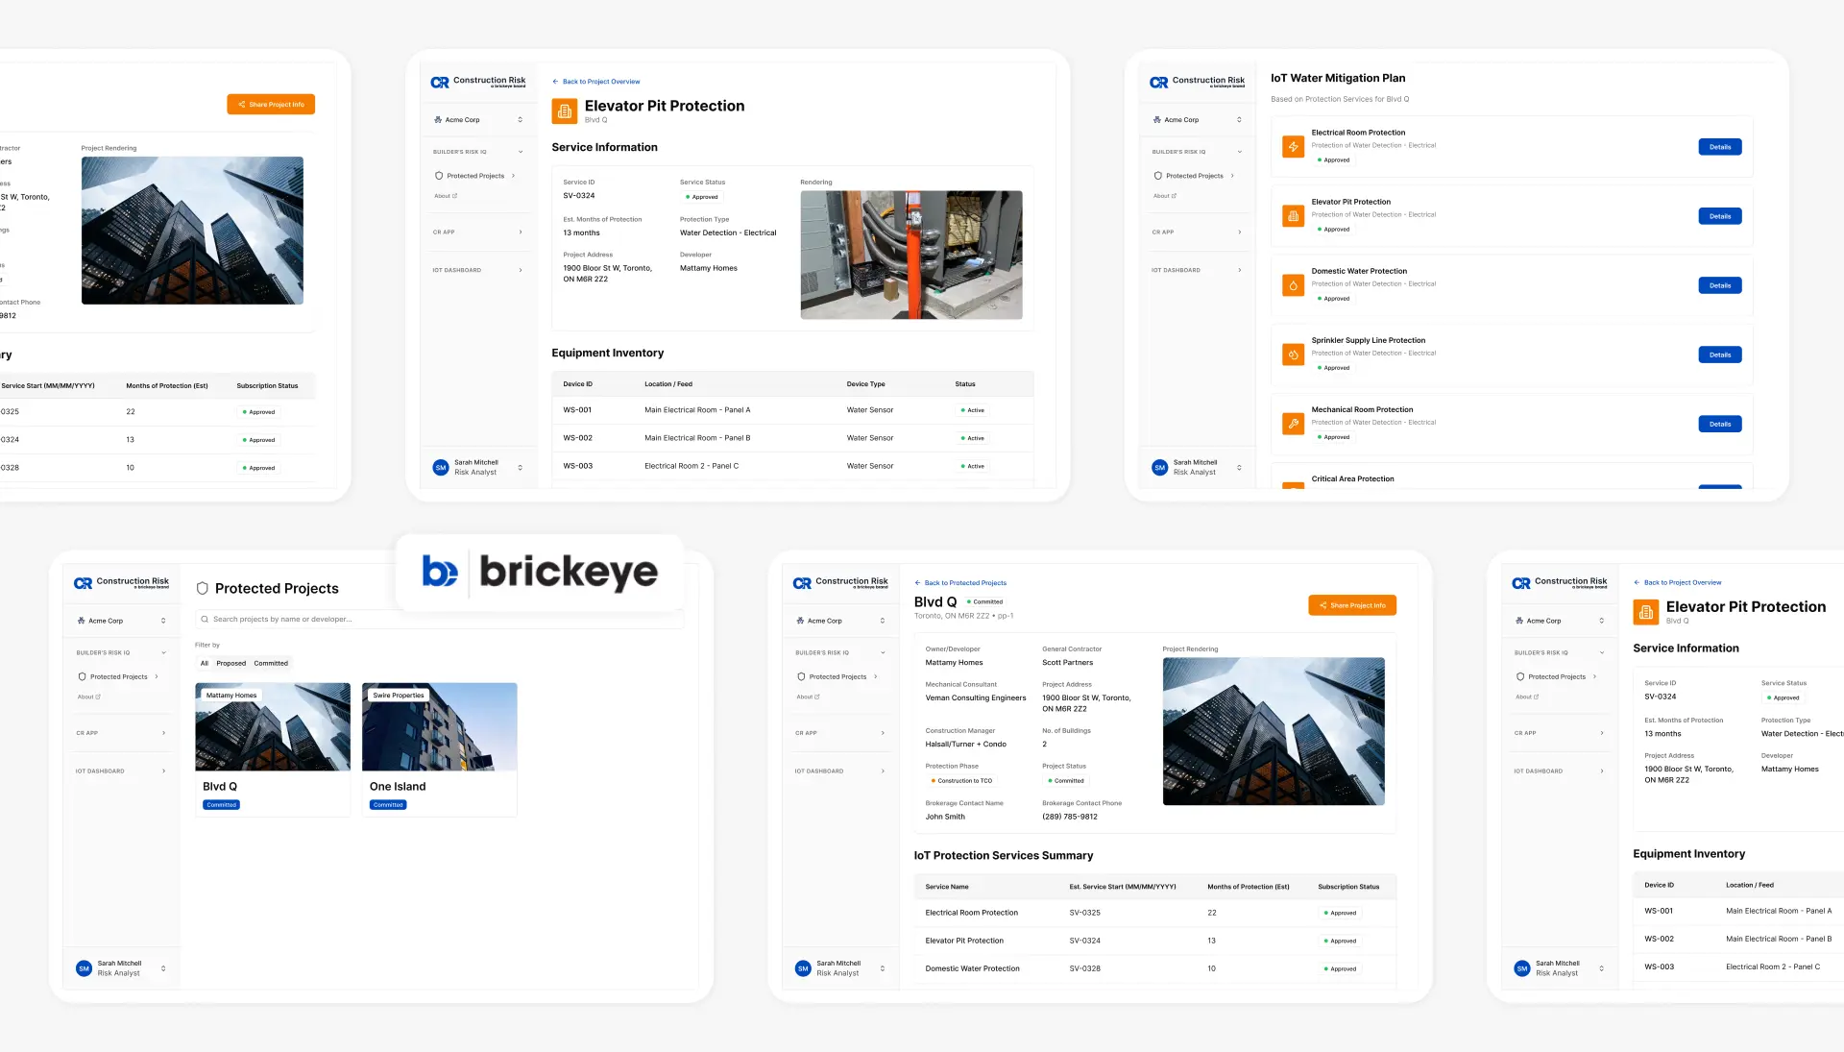The height and width of the screenshot is (1052, 1844).
Task: Open Details for Mechanical Room Protection
Action: [1719, 424]
